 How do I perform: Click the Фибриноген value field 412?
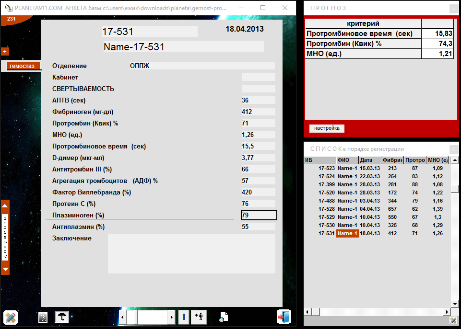coord(258,112)
